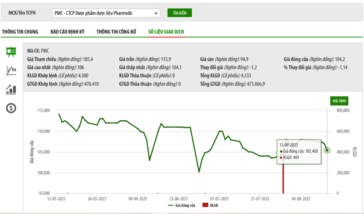
Task: Click the 23-06-2025 x-axis date label
Action: tap(178, 199)
